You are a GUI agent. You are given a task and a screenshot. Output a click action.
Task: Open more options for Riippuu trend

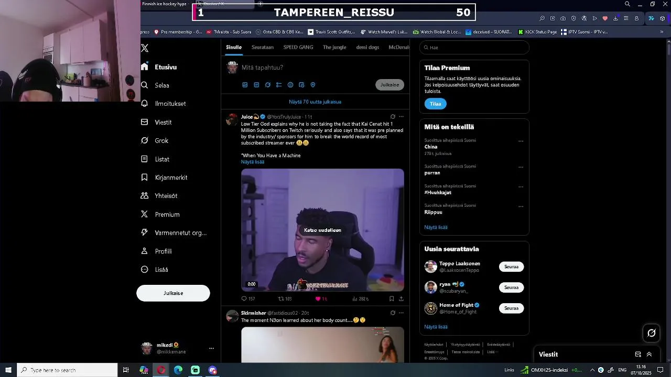[521, 206]
